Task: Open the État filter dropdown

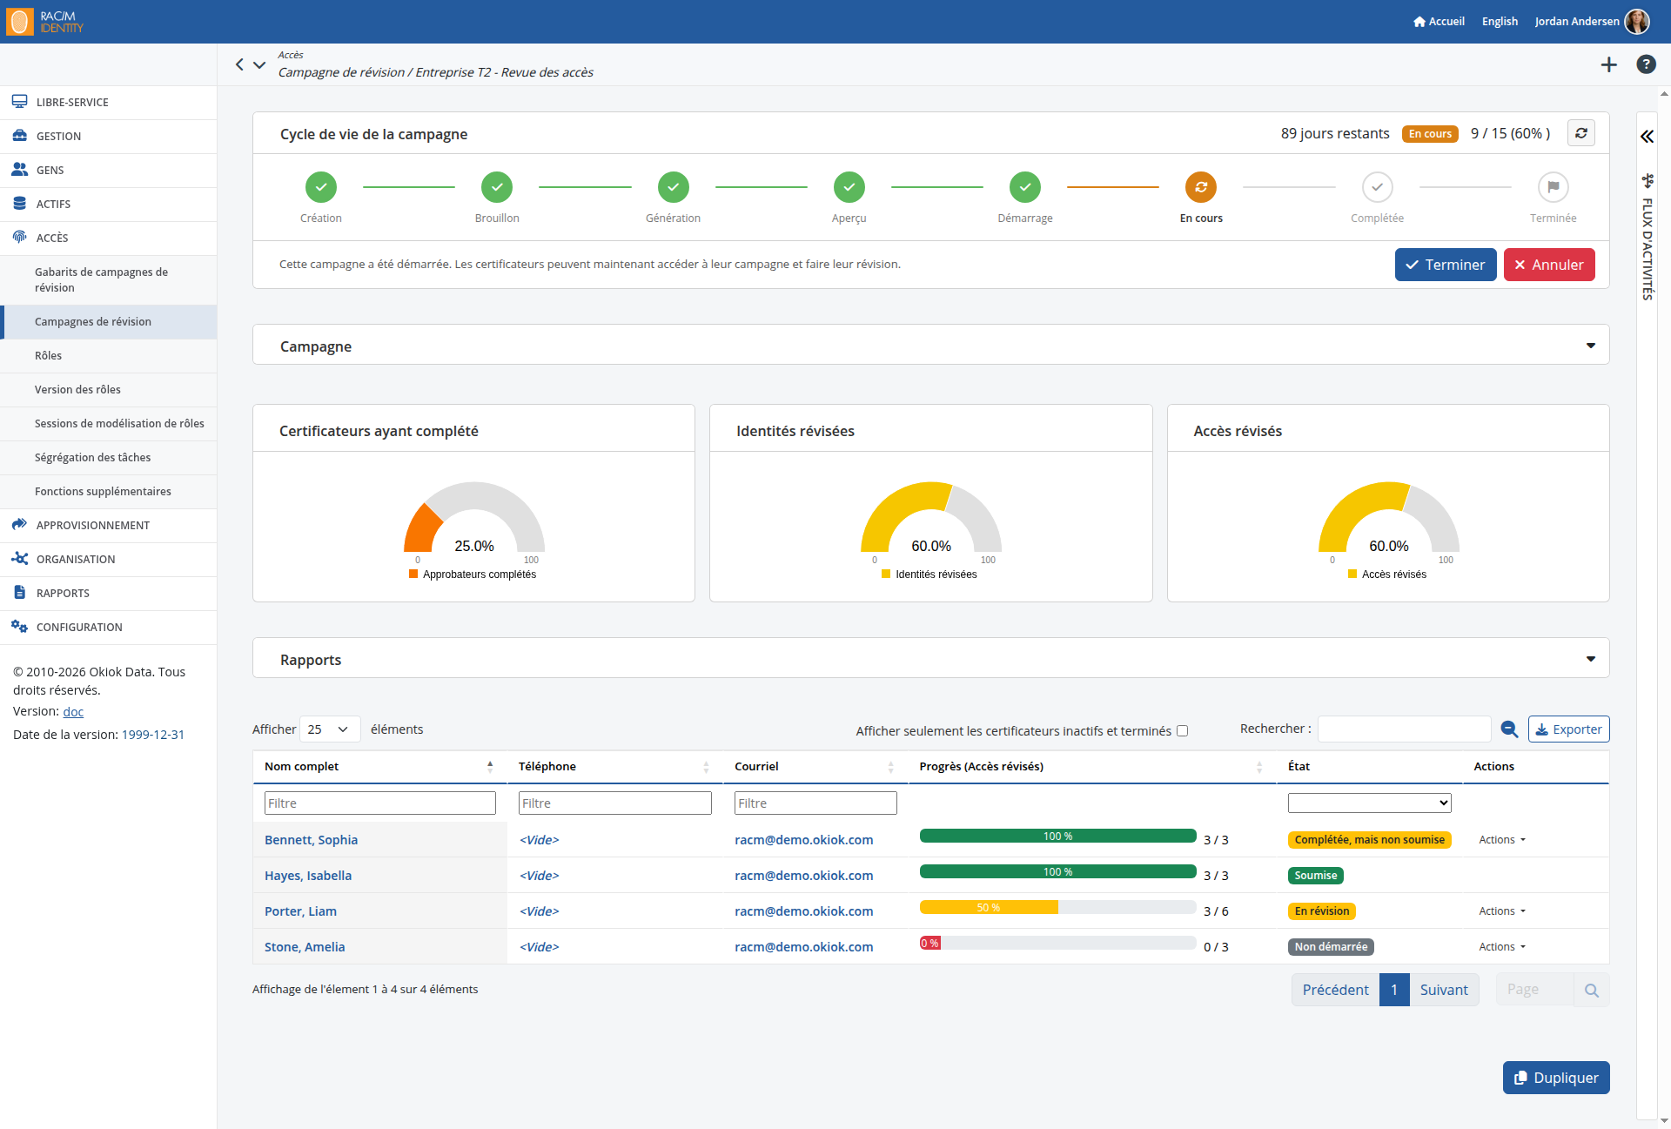Action: [x=1369, y=803]
